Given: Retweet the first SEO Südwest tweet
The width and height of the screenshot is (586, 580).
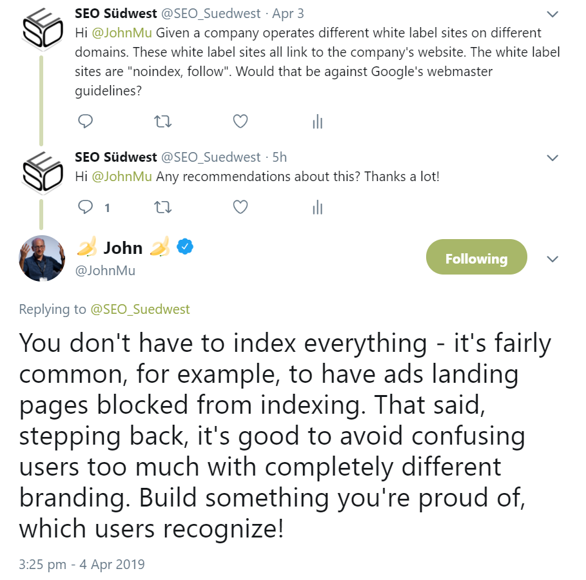Looking at the screenshot, I should (x=162, y=121).
